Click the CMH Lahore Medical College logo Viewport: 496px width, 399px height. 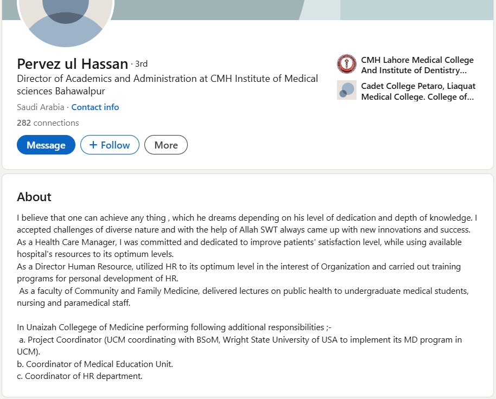pos(346,65)
